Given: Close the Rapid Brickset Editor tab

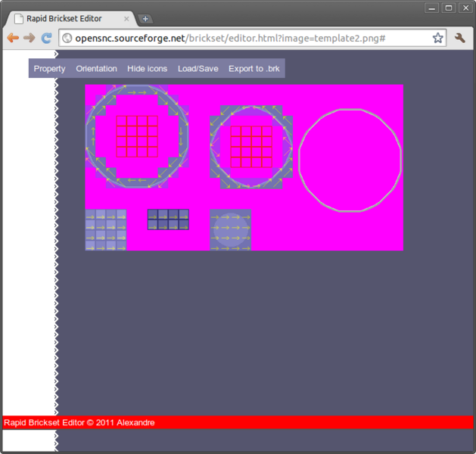Looking at the screenshot, I should click(126, 19).
